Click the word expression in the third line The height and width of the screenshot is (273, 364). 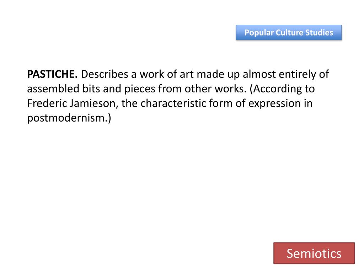pyautogui.click(x=274, y=104)
